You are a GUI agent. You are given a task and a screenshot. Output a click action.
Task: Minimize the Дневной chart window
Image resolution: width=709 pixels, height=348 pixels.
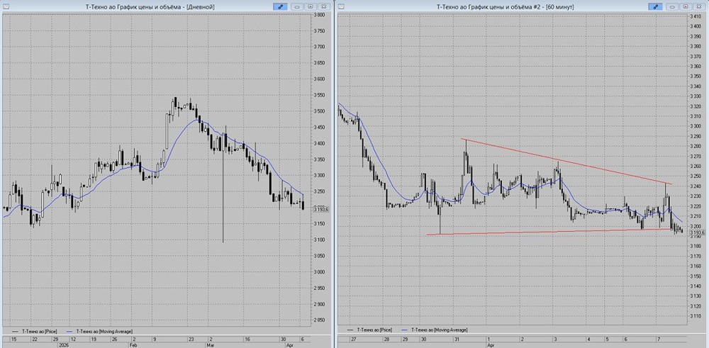pyautogui.click(x=297, y=7)
